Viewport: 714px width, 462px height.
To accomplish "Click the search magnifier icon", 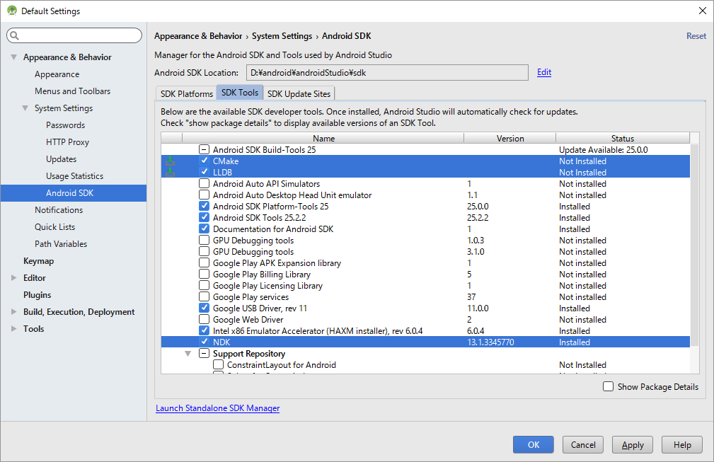I will coord(15,35).
